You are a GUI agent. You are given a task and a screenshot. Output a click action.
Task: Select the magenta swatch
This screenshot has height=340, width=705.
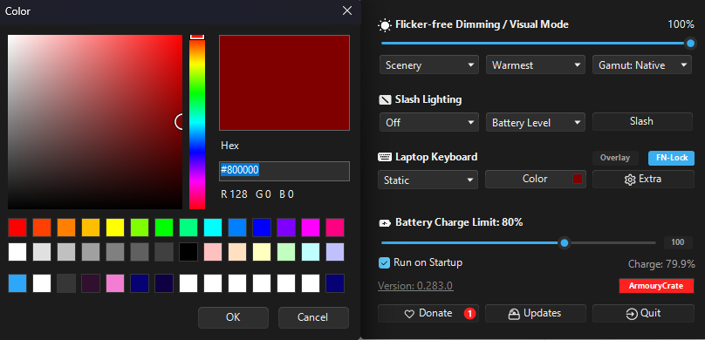click(x=311, y=228)
